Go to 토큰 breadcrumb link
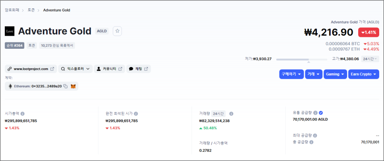The image size is (384, 161). (x=31, y=10)
